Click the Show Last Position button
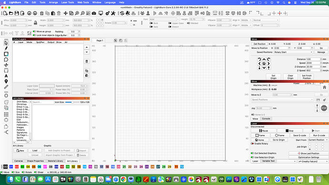The image size is (329, 185). (x=308, y=154)
